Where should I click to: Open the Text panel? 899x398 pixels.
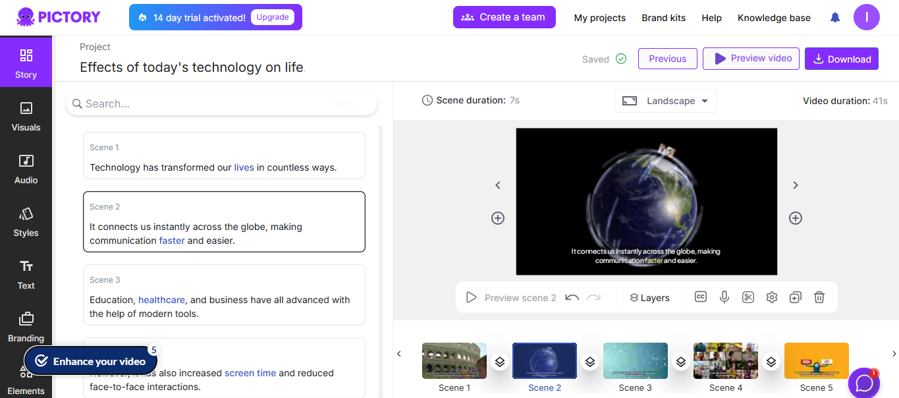click(26, 275)
